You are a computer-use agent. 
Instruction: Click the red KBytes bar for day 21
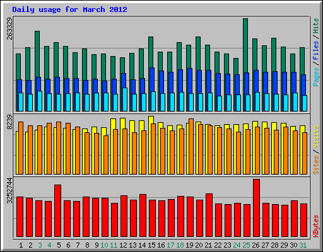point(209,215)
